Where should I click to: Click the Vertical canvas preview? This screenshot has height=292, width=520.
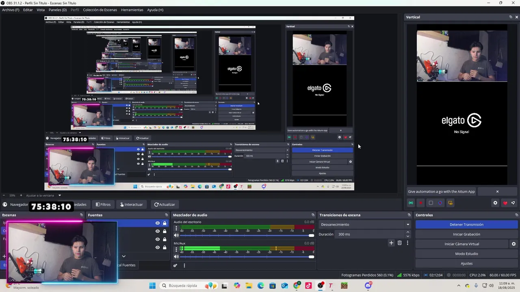[462, 105]
